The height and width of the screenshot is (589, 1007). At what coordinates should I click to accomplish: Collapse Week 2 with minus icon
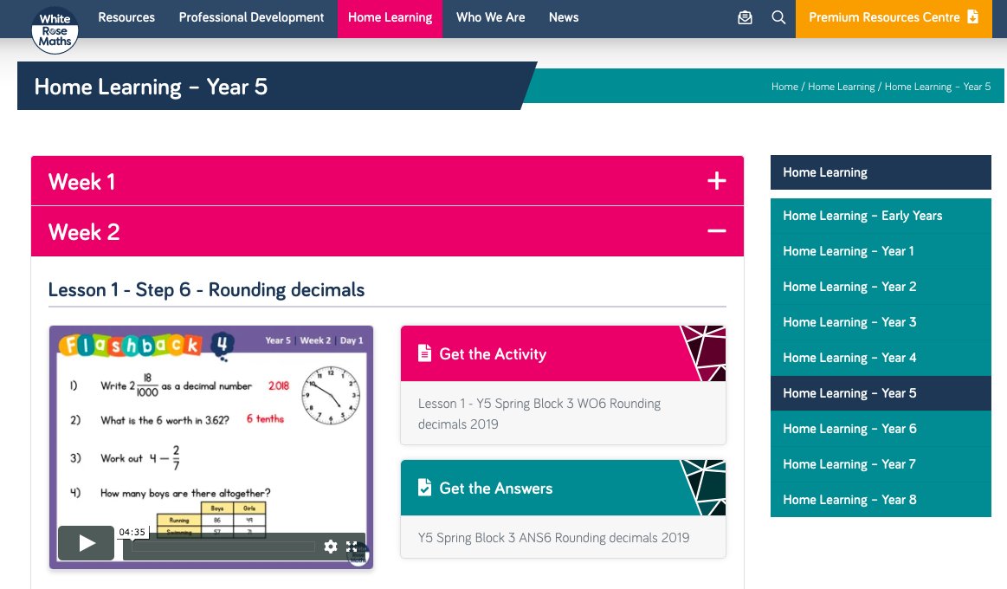coord(717,231)
